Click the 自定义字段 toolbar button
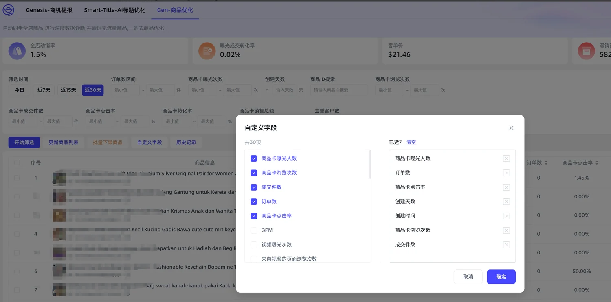This screenshot has width=611, height=302. 149,142
